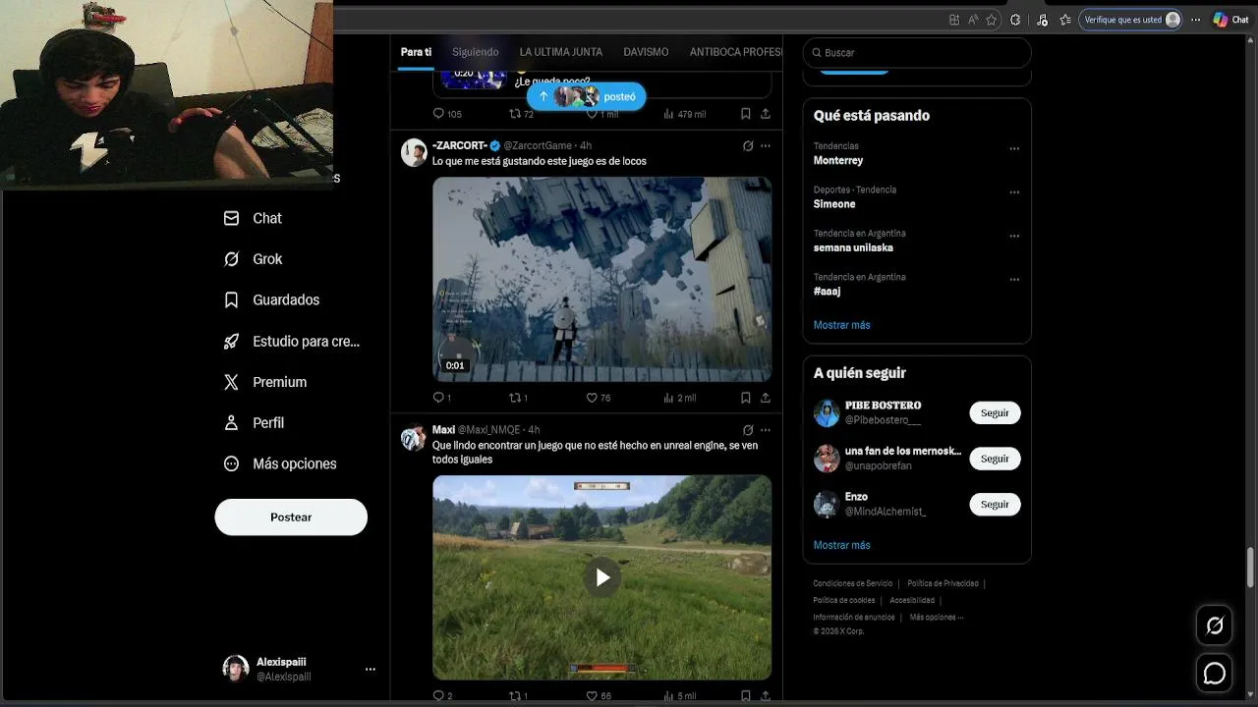Bookmark the ZARCORT post
Image resolution: width=1258 pixels, height=707 pixels.
tap(746, 398)
